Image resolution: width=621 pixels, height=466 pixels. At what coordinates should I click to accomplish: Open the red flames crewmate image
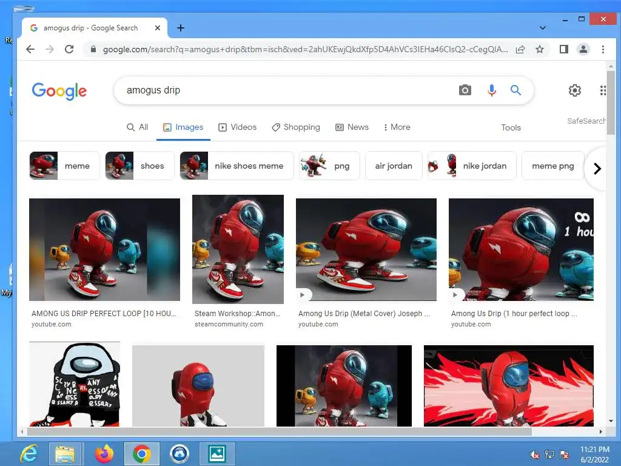click(509, 386)
